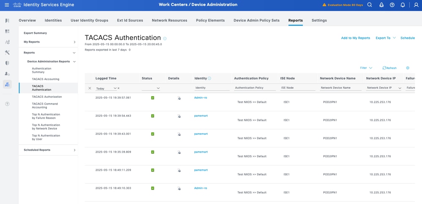Open the rocket quick-start icon

point(381,5)
